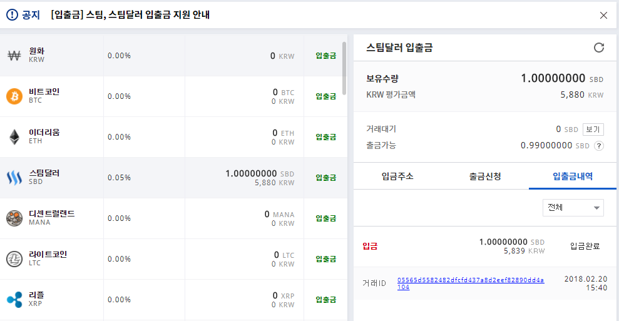Click the notice exclamation icon
Image resolution: width=619 pixels, height=321 pixels.
(x=13, y=15)
